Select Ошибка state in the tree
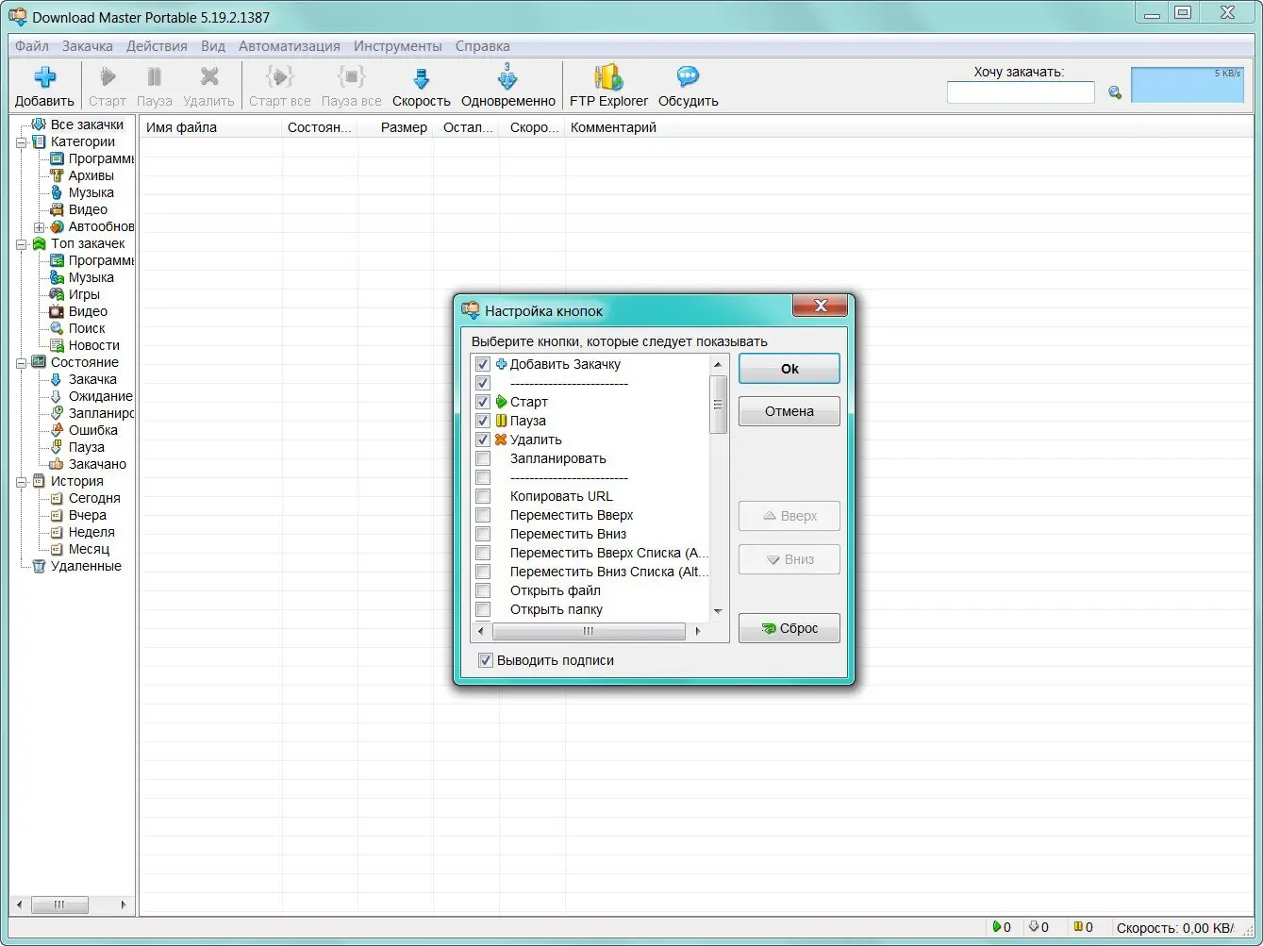Screen dimensions: 1263x946 92,430
